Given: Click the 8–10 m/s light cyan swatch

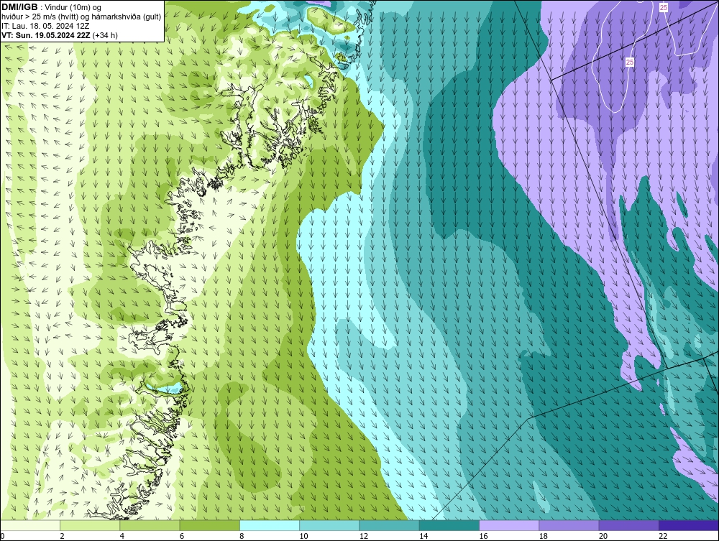Looking at the screenshot, I should (270, 525).
